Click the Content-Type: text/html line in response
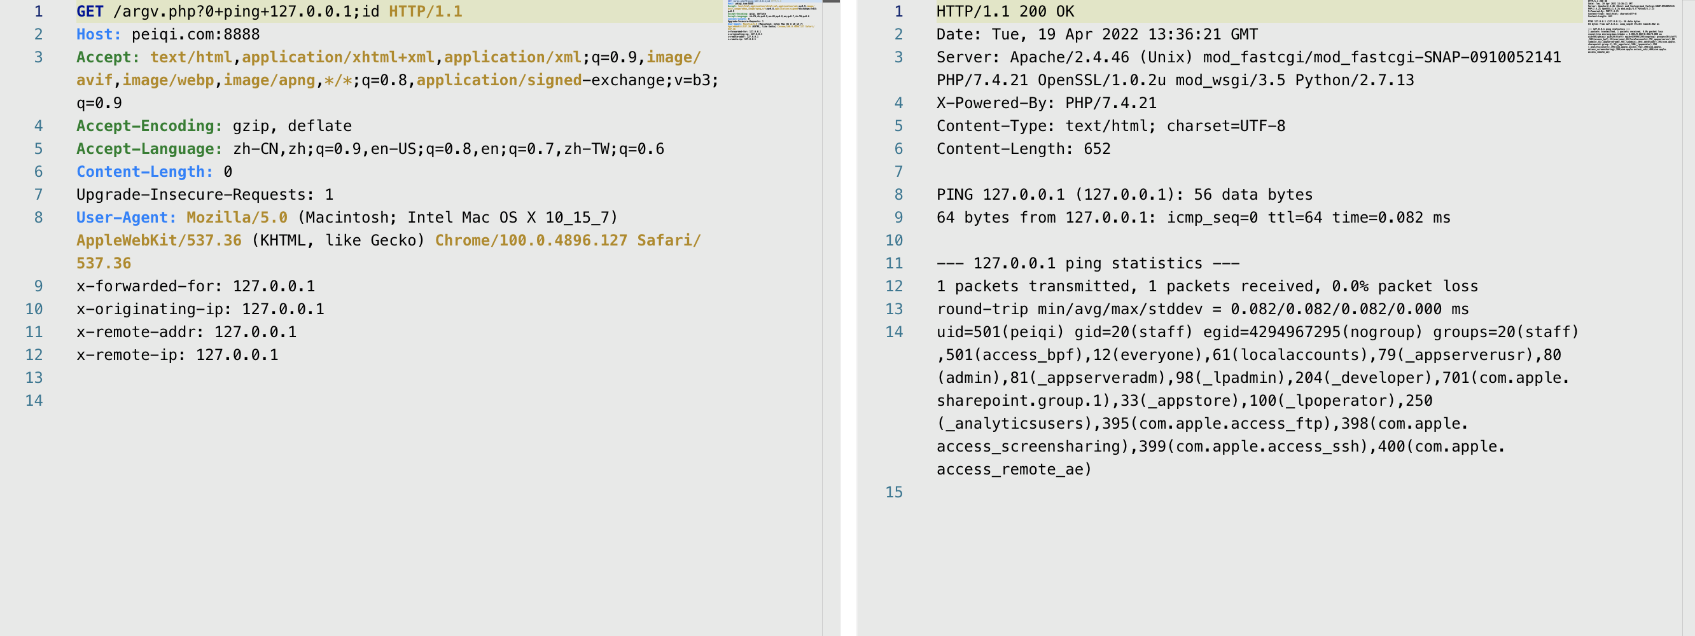The height and width of the screenshot is (636, 1695). pos(1111,126)
